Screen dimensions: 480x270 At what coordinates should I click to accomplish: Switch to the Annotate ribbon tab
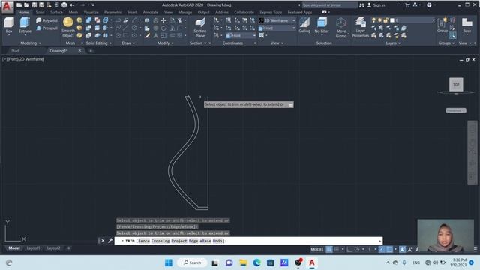point(151,13)
